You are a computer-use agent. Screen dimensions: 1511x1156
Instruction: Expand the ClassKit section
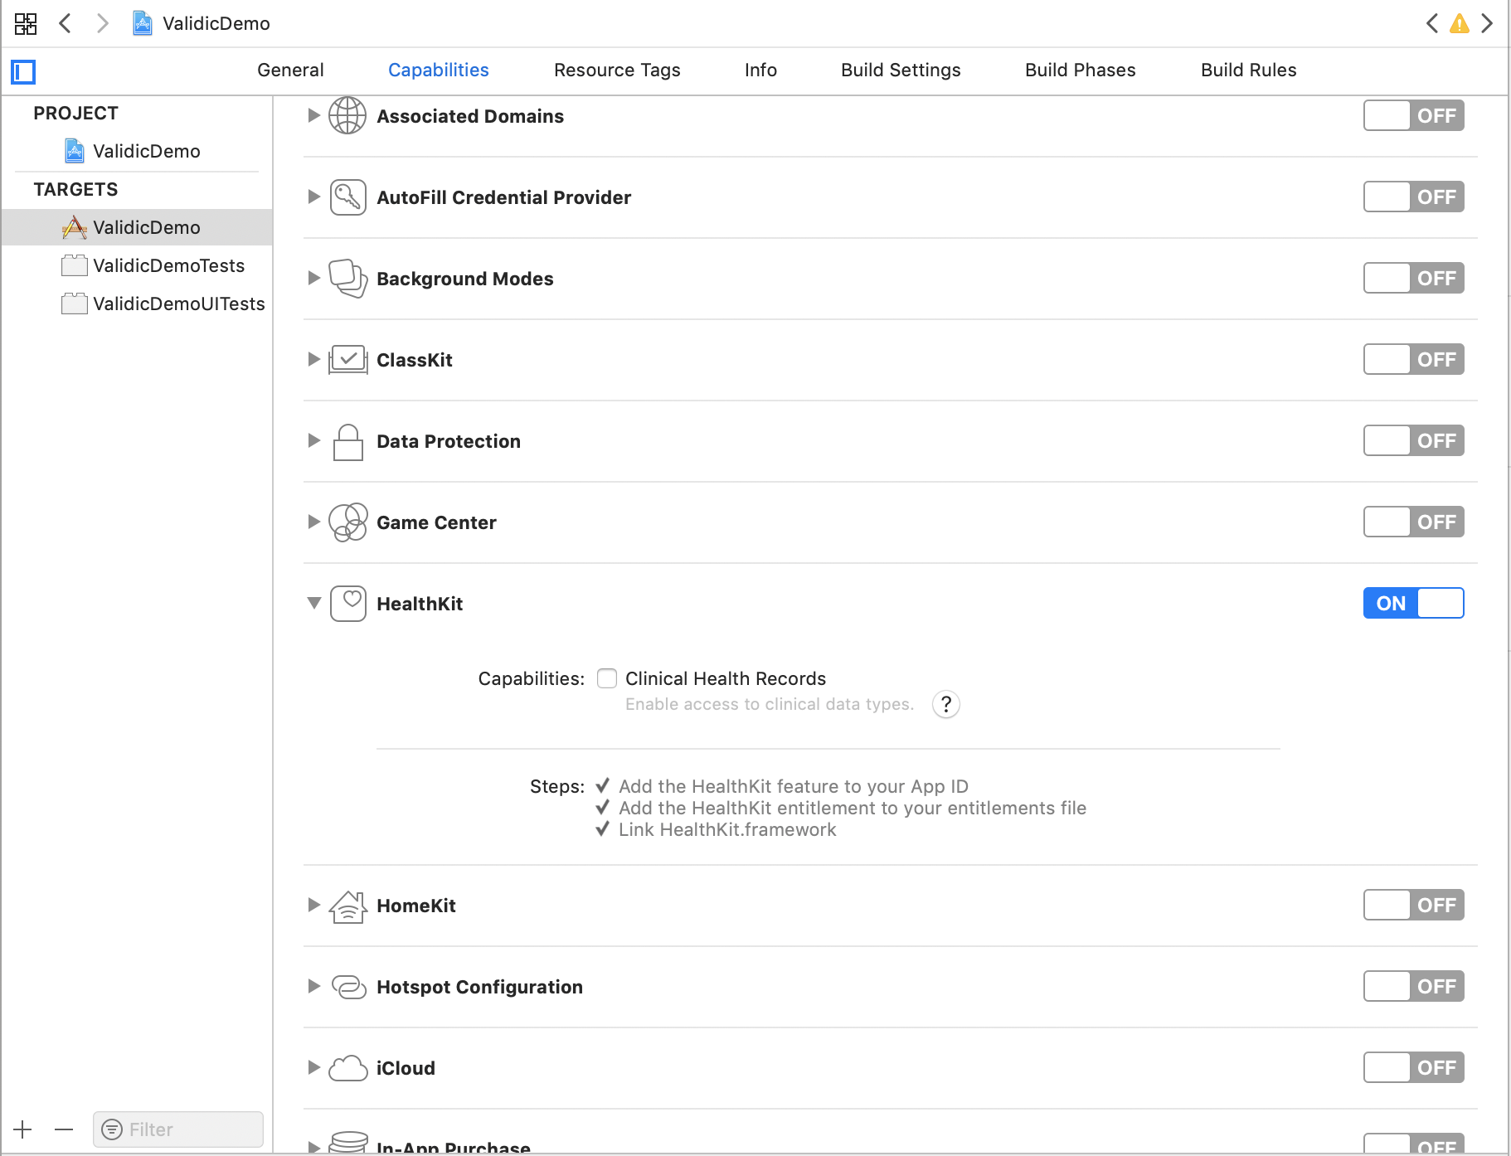click(x=313, y=359)
